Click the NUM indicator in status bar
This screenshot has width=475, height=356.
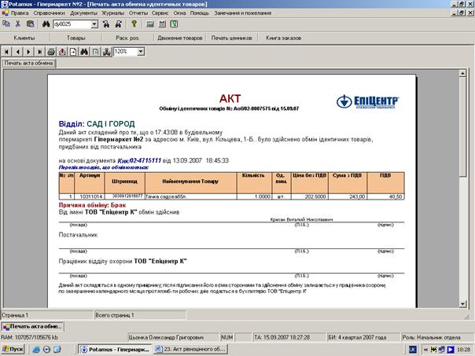[227, 337]
